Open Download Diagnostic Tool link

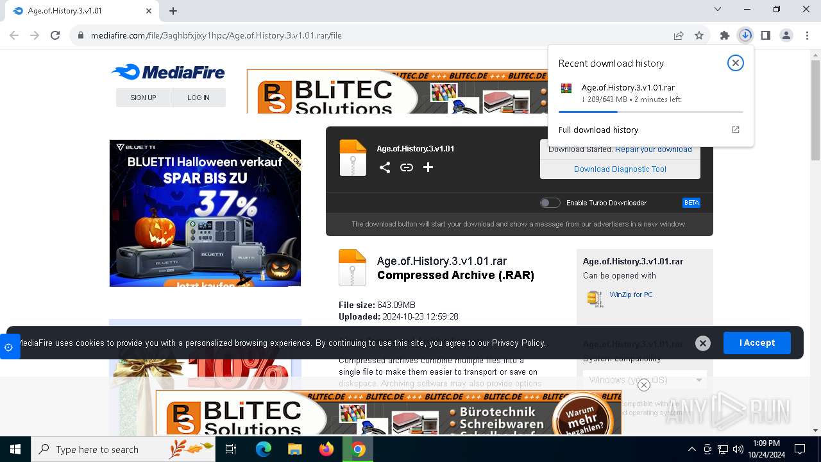620,169
